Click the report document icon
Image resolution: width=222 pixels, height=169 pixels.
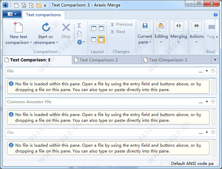click(x=80, y=34)
